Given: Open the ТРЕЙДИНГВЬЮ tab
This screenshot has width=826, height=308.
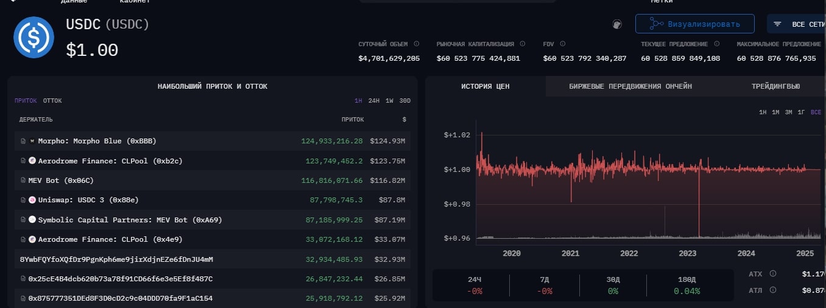Looking at the screenshot, I should click(x=775, y=86).
